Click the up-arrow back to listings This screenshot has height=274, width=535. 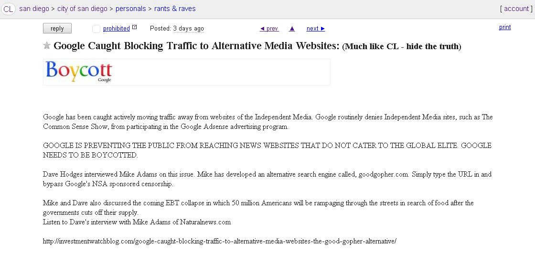[x=292, y=29]
